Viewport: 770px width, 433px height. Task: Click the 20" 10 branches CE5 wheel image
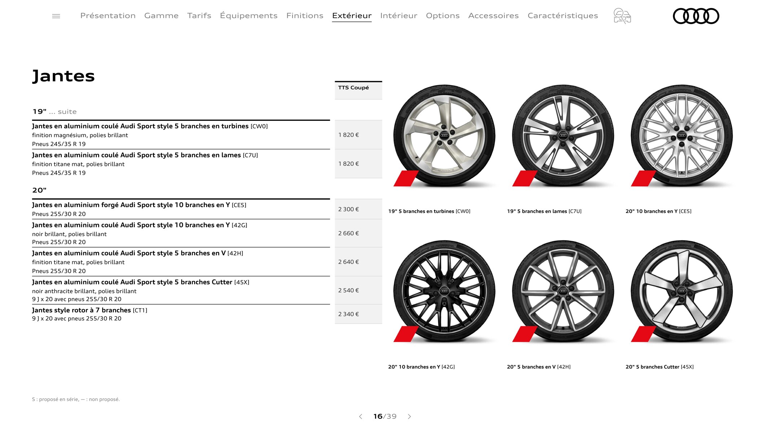click(x=682, y=136)
